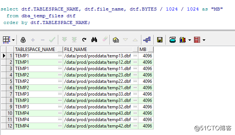This screenshot has width=235, height=135.
Task: Click the query by example icon
Action: point(116,40)
